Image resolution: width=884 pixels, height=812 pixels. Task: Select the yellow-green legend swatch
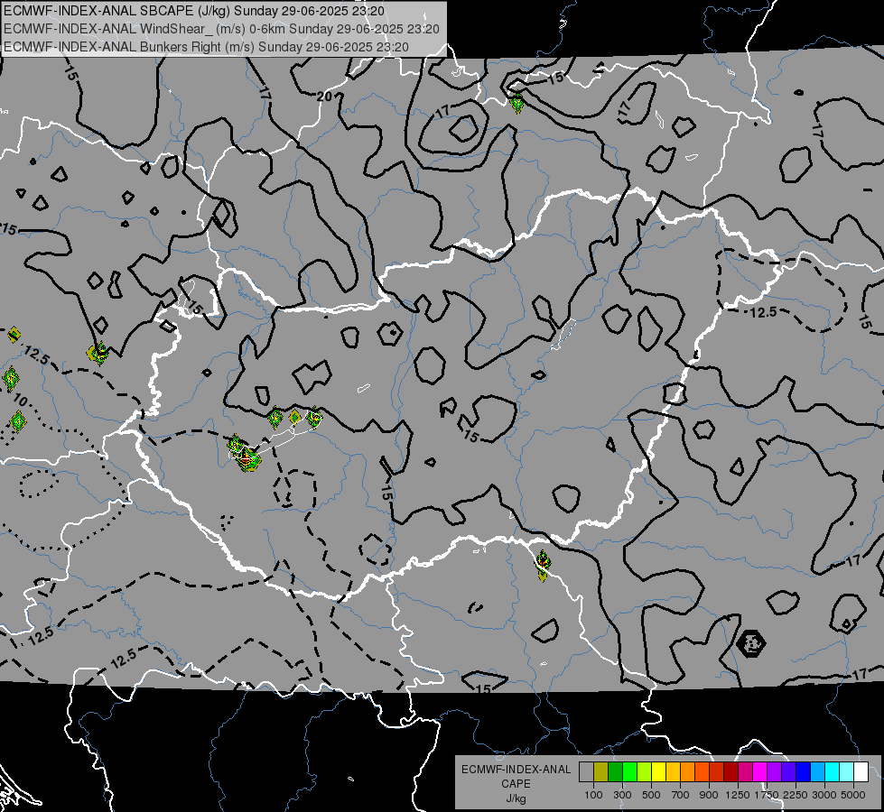point(644,771)
